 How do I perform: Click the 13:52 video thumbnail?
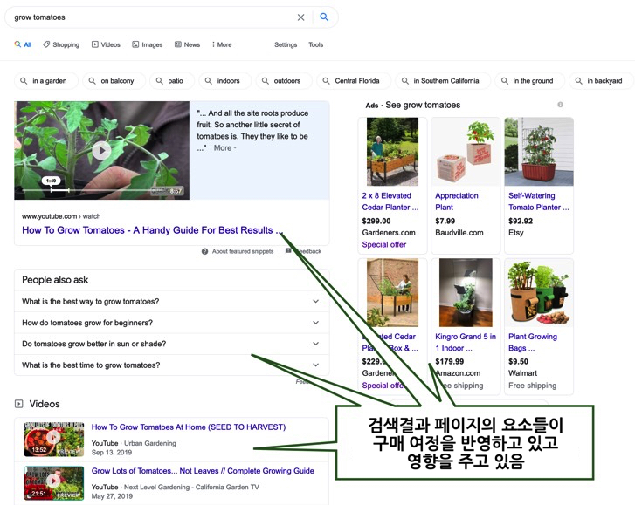[54, 440]
